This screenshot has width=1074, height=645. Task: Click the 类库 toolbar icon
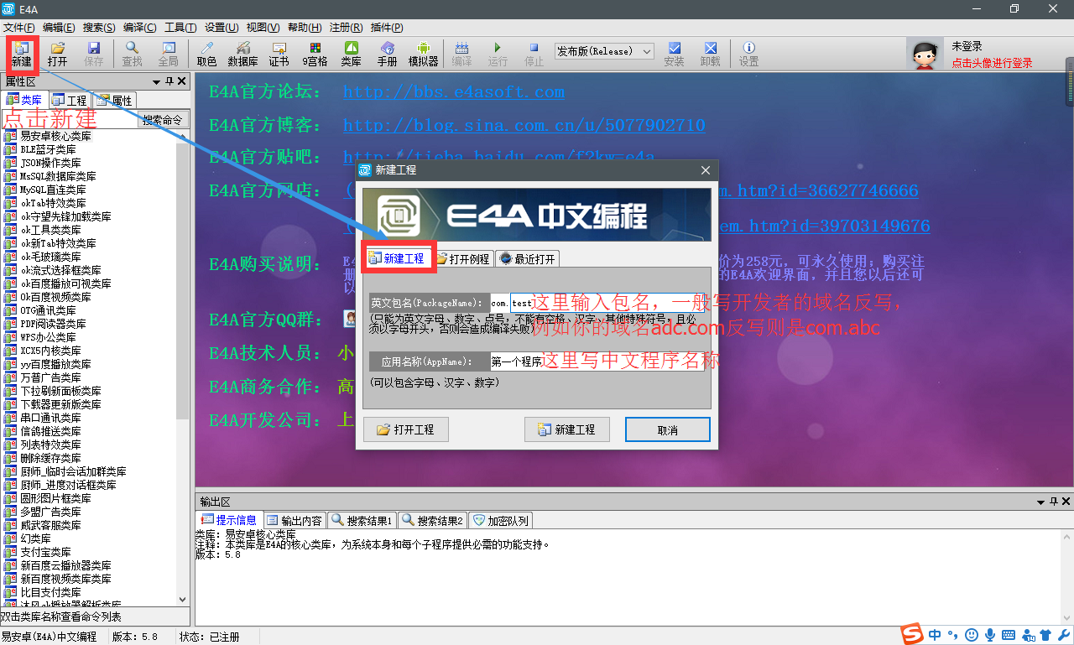(351, 54)
